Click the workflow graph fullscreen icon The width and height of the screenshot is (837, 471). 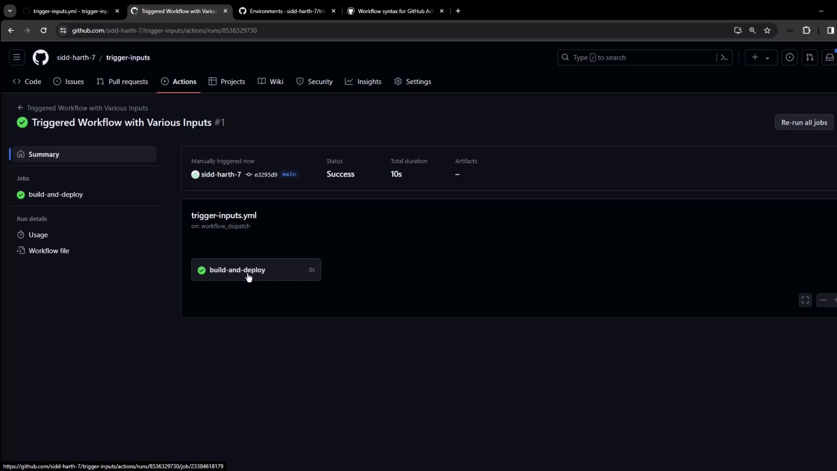pos(805,300)
